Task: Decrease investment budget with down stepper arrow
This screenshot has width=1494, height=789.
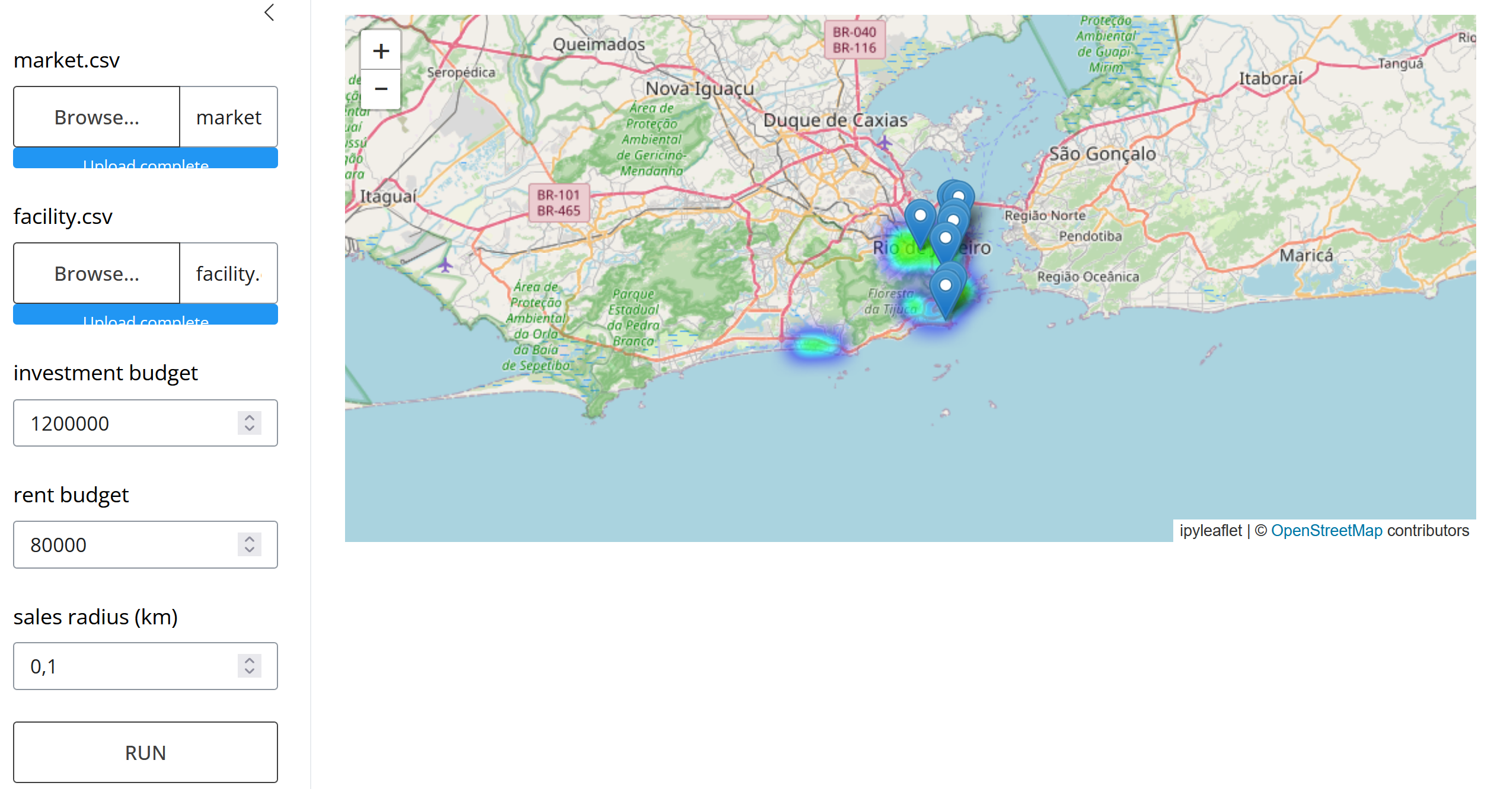Action: pyautogui.click(x=250, y=428)
